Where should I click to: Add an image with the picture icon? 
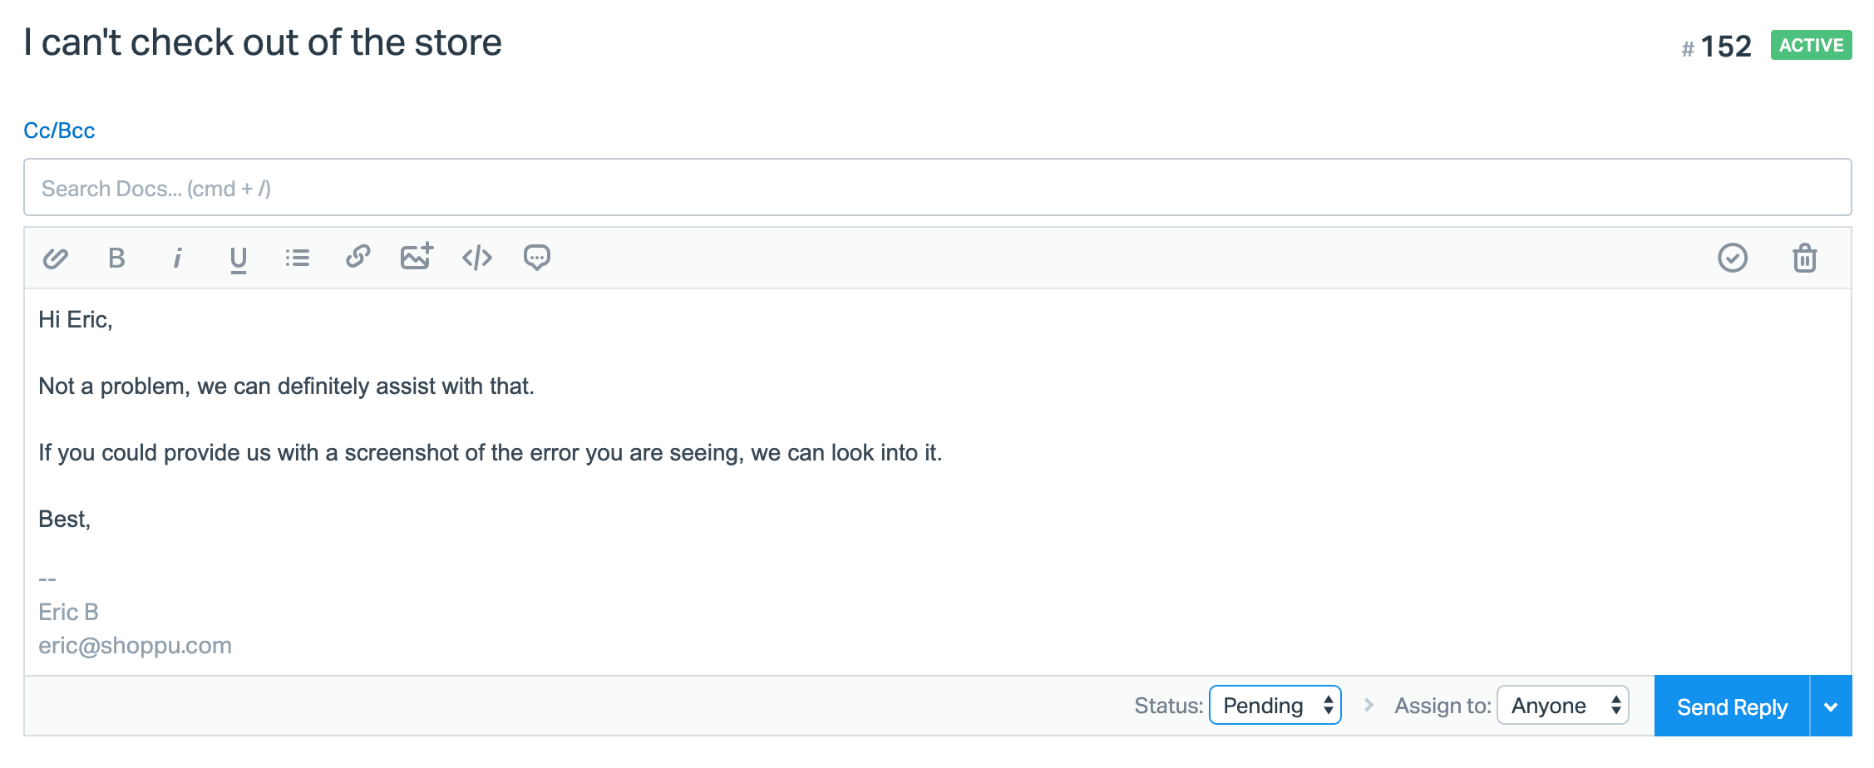(417, 257)
